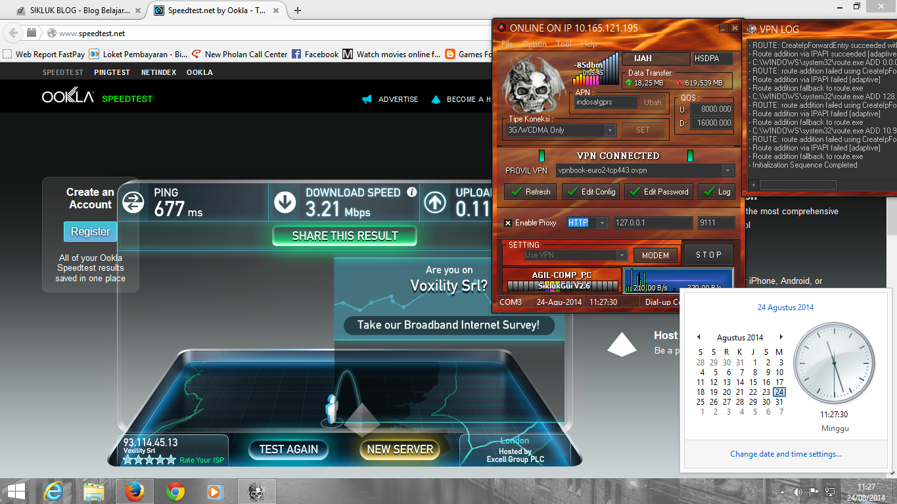Click SHARE THIS RESULT button

tap(345, 236)
